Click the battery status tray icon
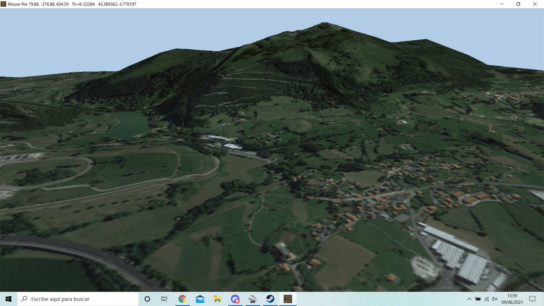This screenshot has width=544, height=306. 478,299
